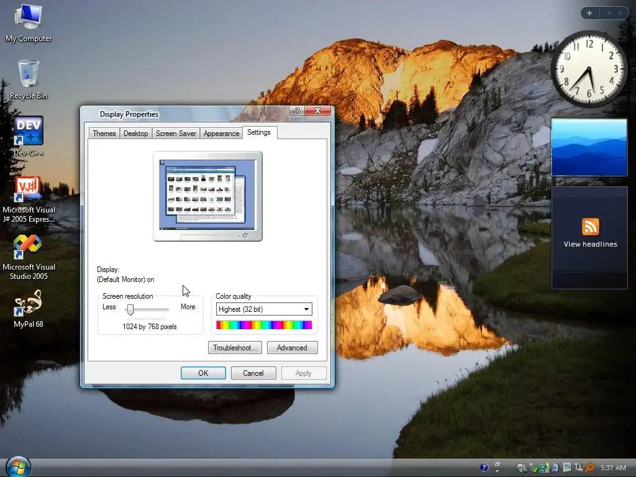Image resolution: width=636 pixels, height=477 pixels.
Task: Click the taskbar clock showing 5:37 AM
Action: 613,468
